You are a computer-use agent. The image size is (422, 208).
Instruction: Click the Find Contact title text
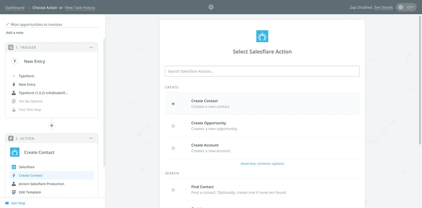click(x=203, y=187)
